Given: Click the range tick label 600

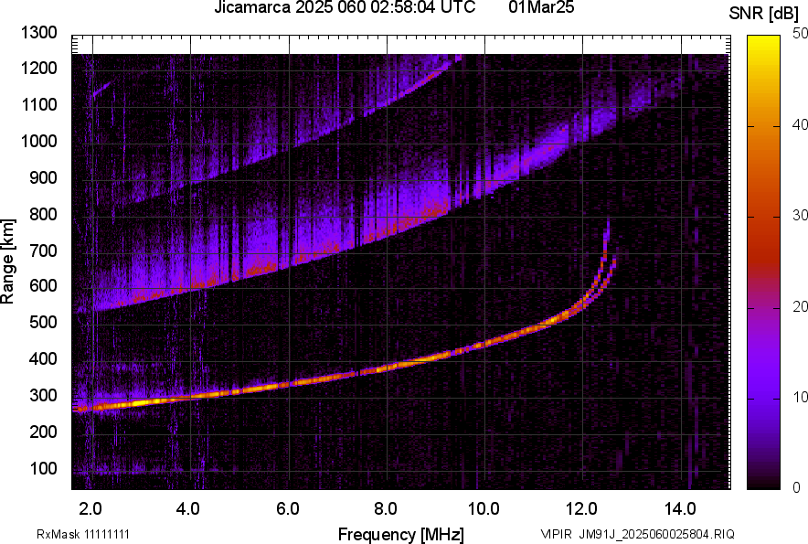Looking at the screenshot, I should pos(43,285).
